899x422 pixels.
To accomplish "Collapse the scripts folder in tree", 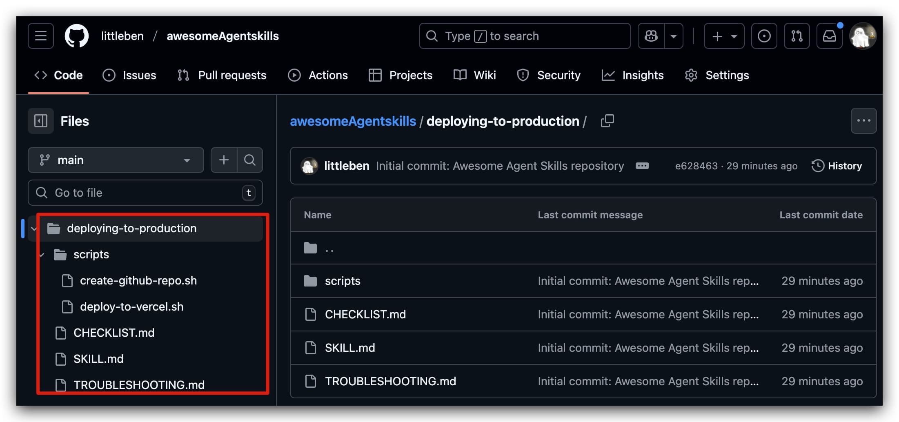I will click(42, 255).
